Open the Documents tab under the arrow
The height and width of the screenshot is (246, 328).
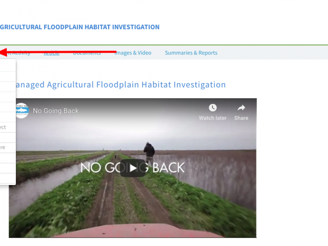click(x=87, y=53)
